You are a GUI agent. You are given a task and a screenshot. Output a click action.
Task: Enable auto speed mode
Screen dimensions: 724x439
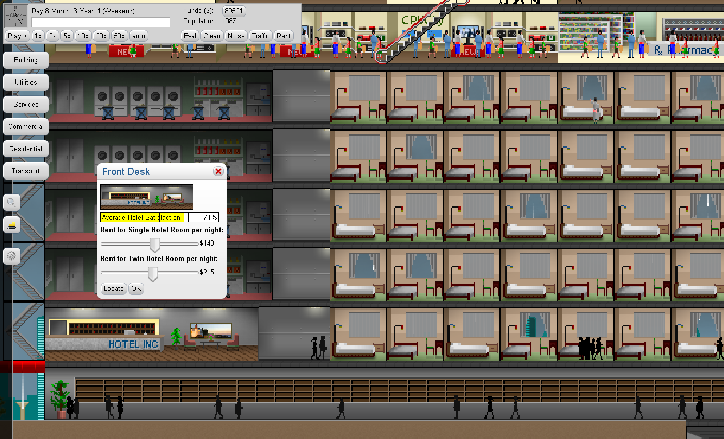pyautogui.click(x=138, y=36)
